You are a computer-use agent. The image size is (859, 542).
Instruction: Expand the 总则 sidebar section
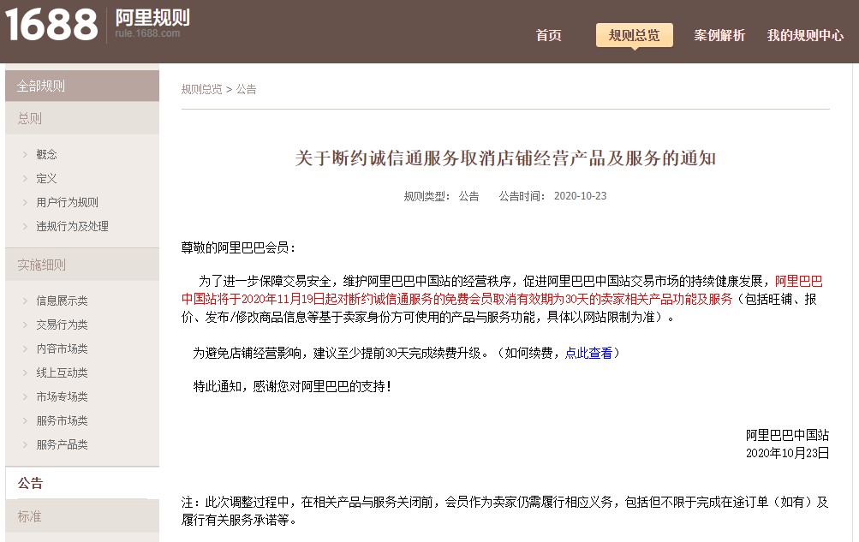[x=82, y=118]
